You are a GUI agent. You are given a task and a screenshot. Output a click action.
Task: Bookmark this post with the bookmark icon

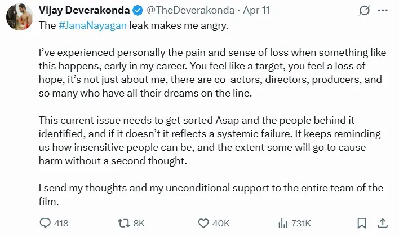pos(362,223)
